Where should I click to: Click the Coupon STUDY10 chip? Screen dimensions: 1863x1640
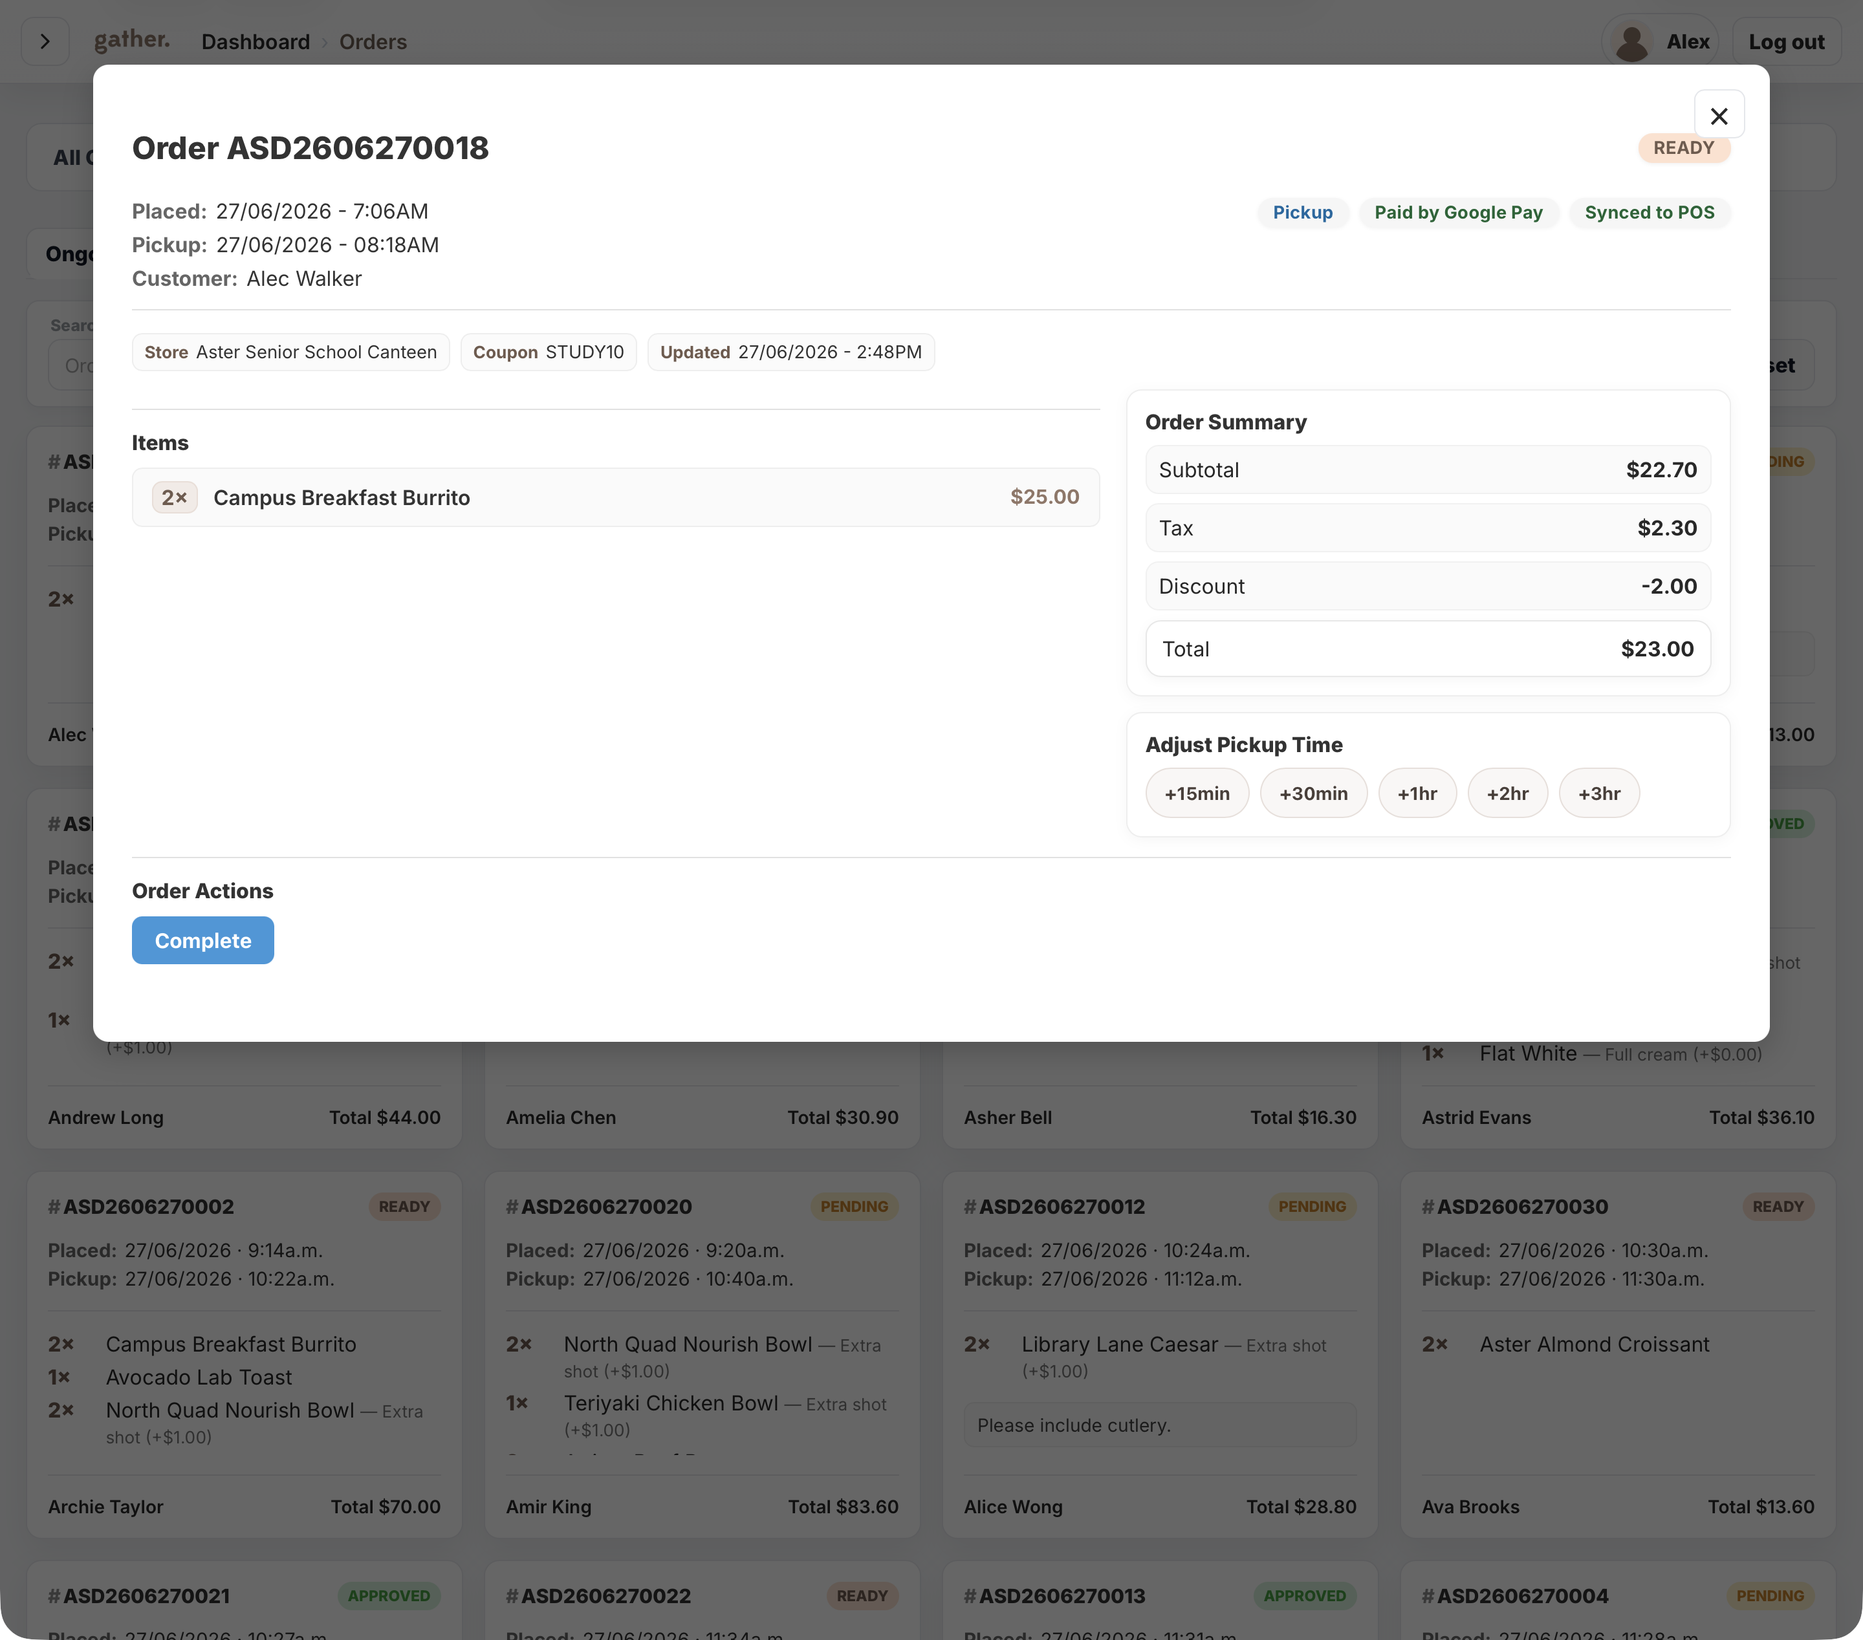(x=549, y=352)
